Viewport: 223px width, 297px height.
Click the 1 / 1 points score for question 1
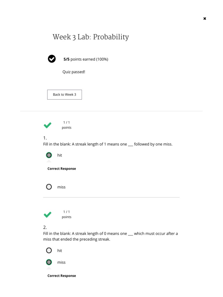pos(66,125)
